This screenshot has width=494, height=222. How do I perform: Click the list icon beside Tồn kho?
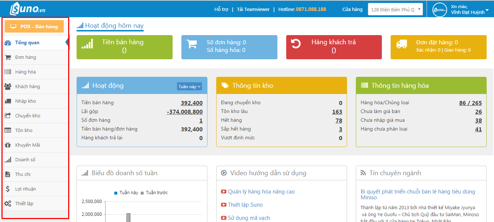tap(8, 131)
